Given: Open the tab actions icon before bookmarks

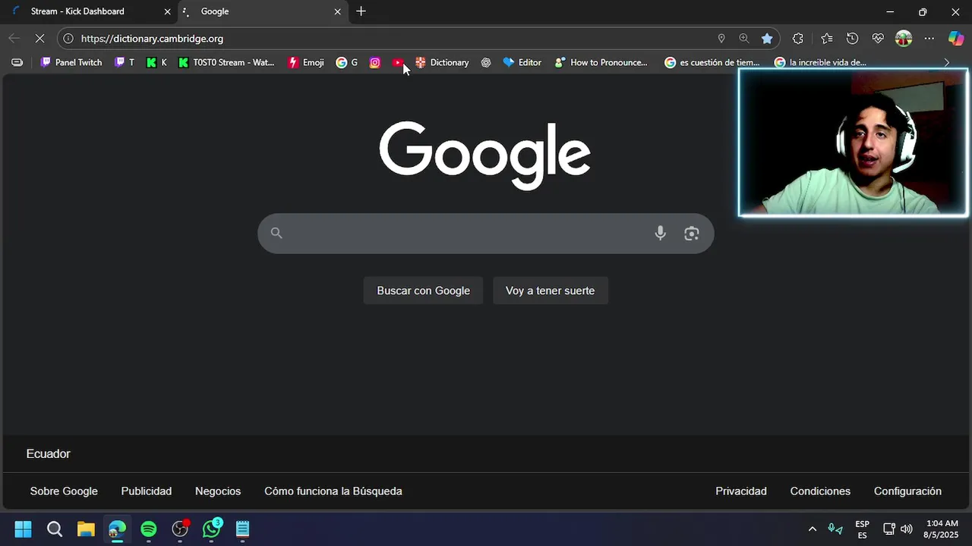Looking at the screenshot, I should tap(17, 62).
